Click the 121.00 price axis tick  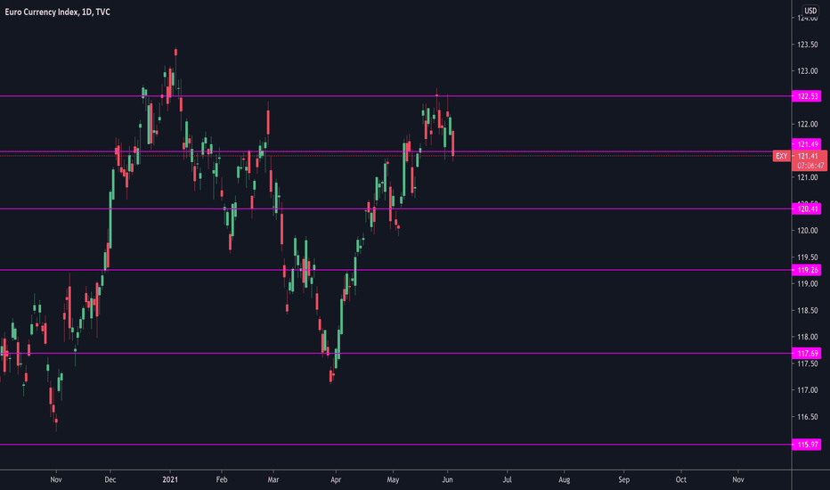pos(808,177)
